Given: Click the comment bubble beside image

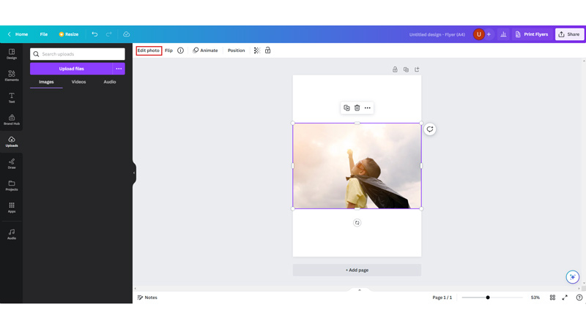Looking at the screenshot, I should pos(430,129).
